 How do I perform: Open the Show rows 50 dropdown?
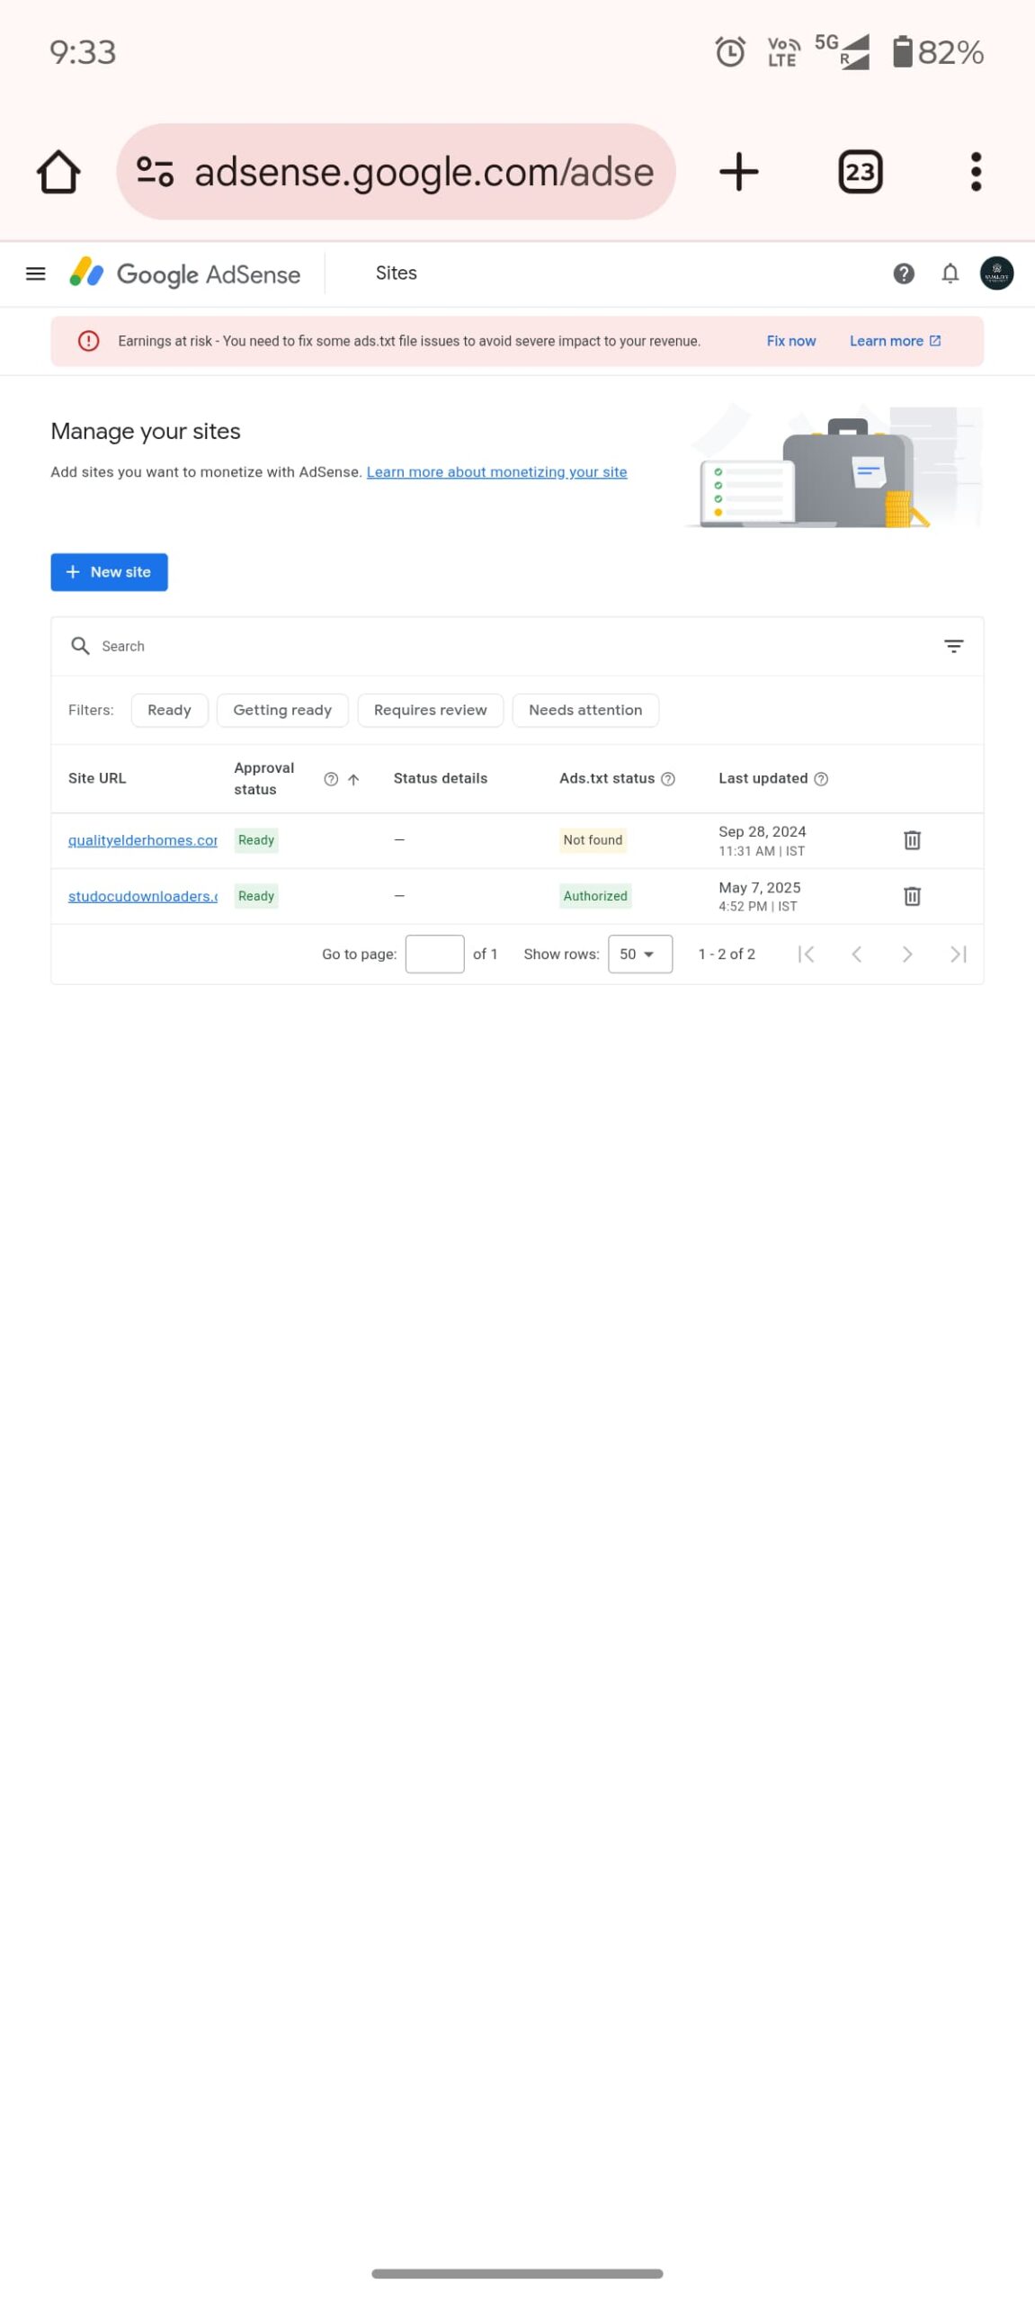[639, 954]
